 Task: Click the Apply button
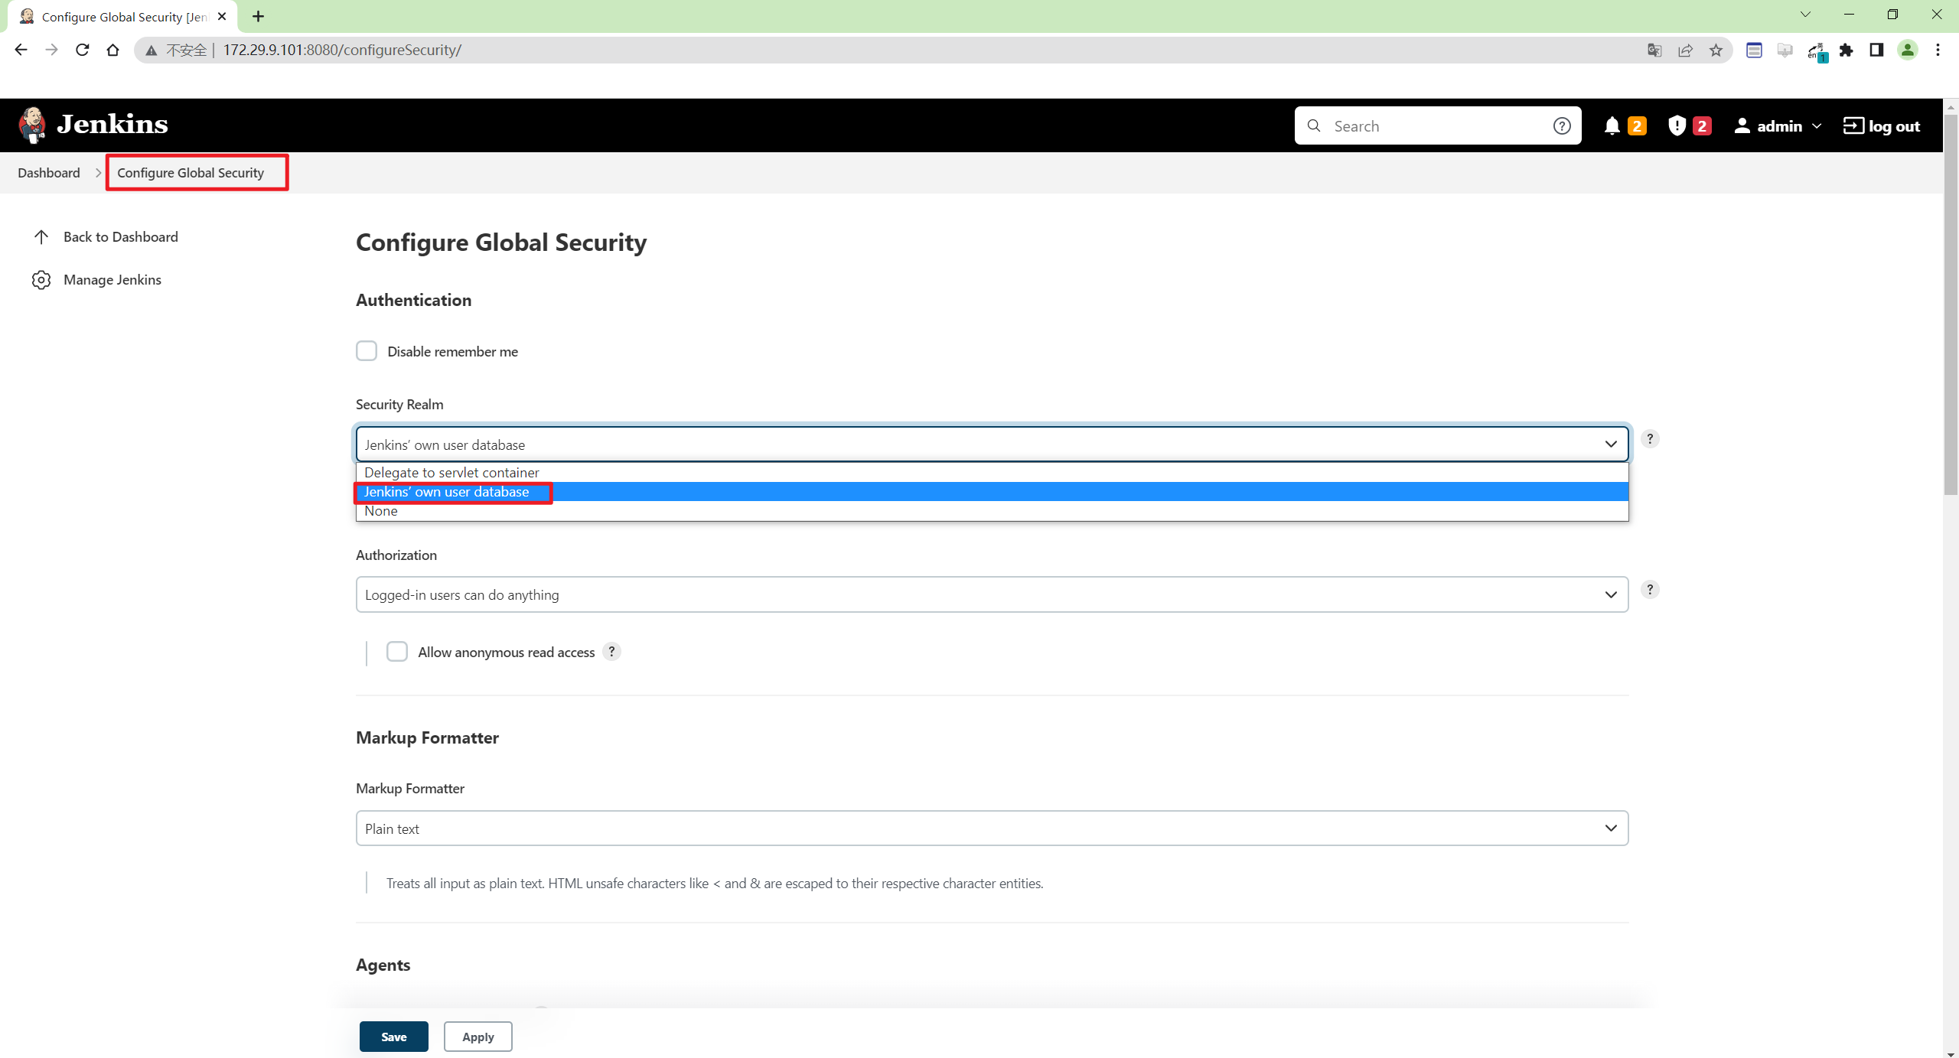click(478, 1037)
